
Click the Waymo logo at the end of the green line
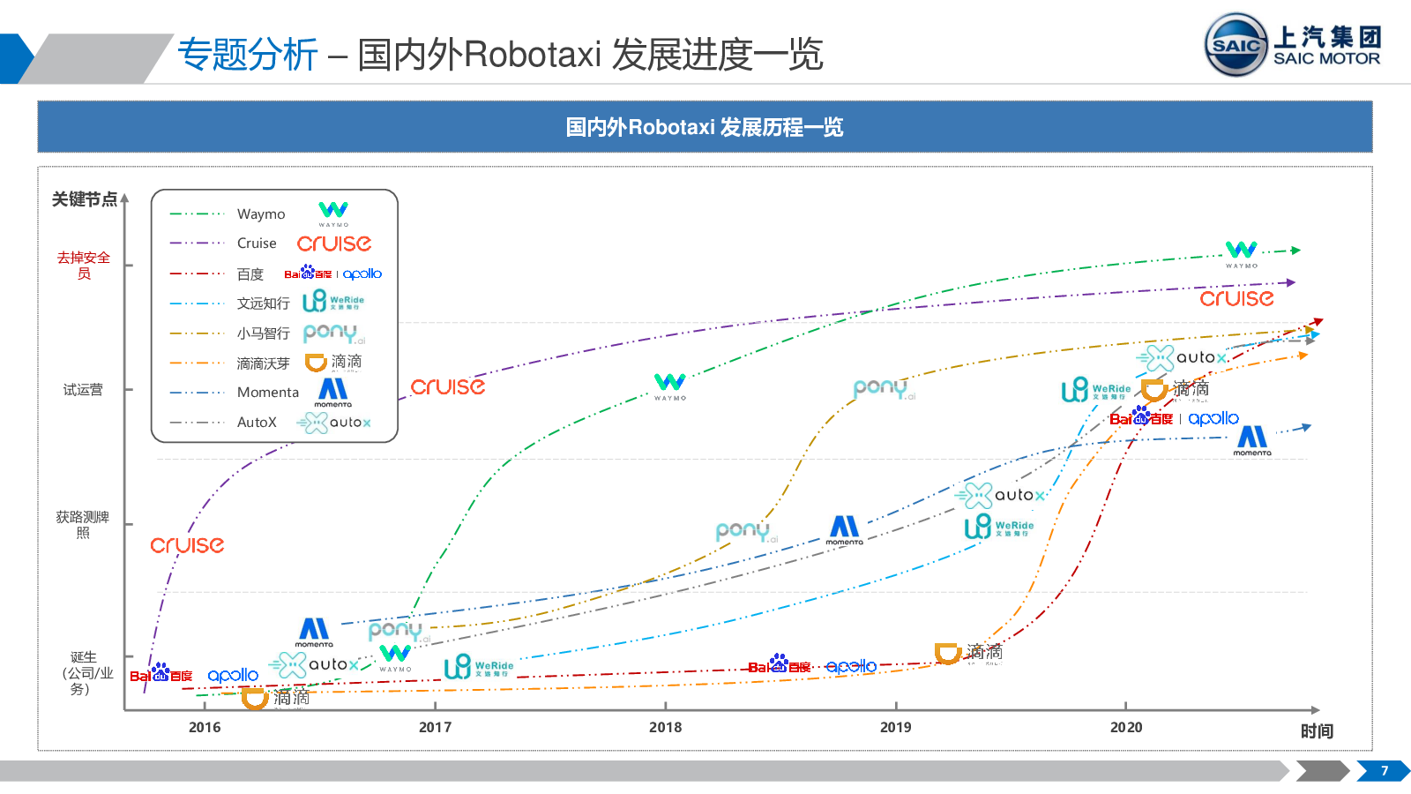(x=1242, y=254)
